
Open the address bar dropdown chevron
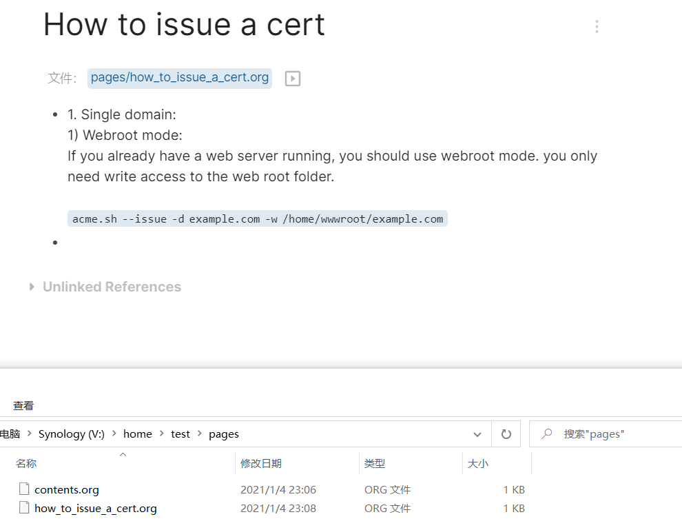coord(477,434)
